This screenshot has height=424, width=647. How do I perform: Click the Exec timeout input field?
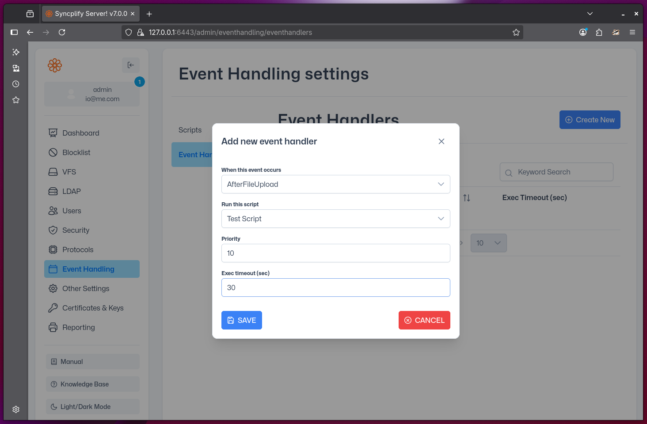click(335, 288)
